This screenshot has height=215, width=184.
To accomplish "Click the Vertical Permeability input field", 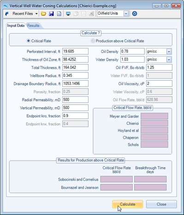I will [x=75, y=108].
